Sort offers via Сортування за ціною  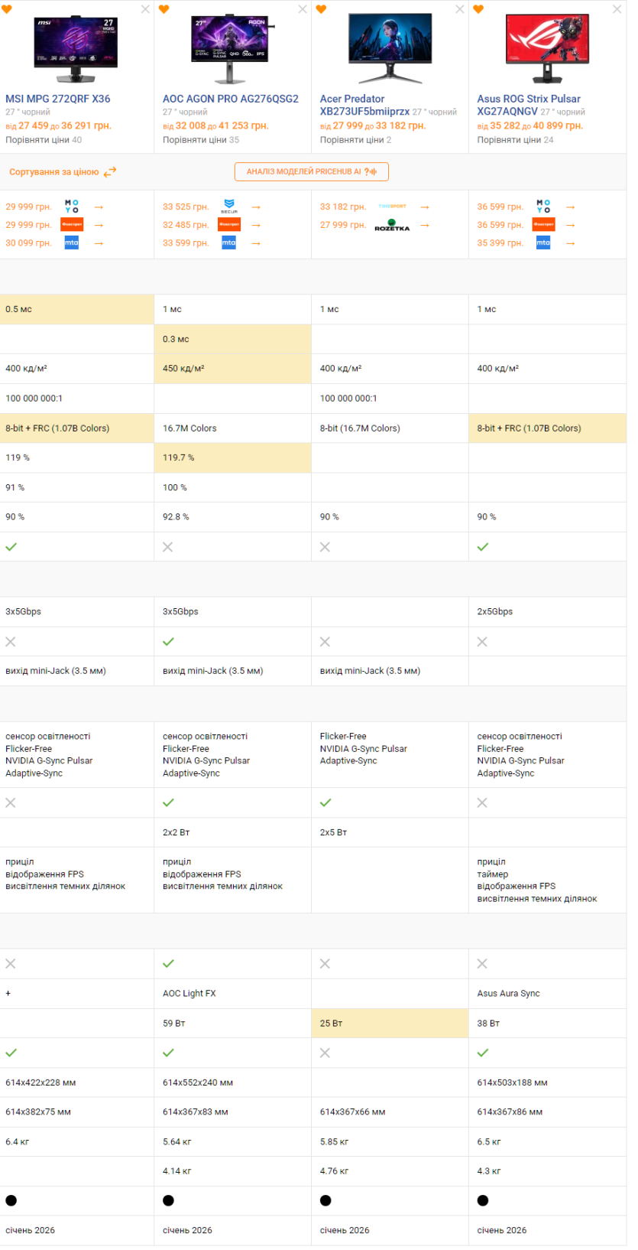(53, 172)
